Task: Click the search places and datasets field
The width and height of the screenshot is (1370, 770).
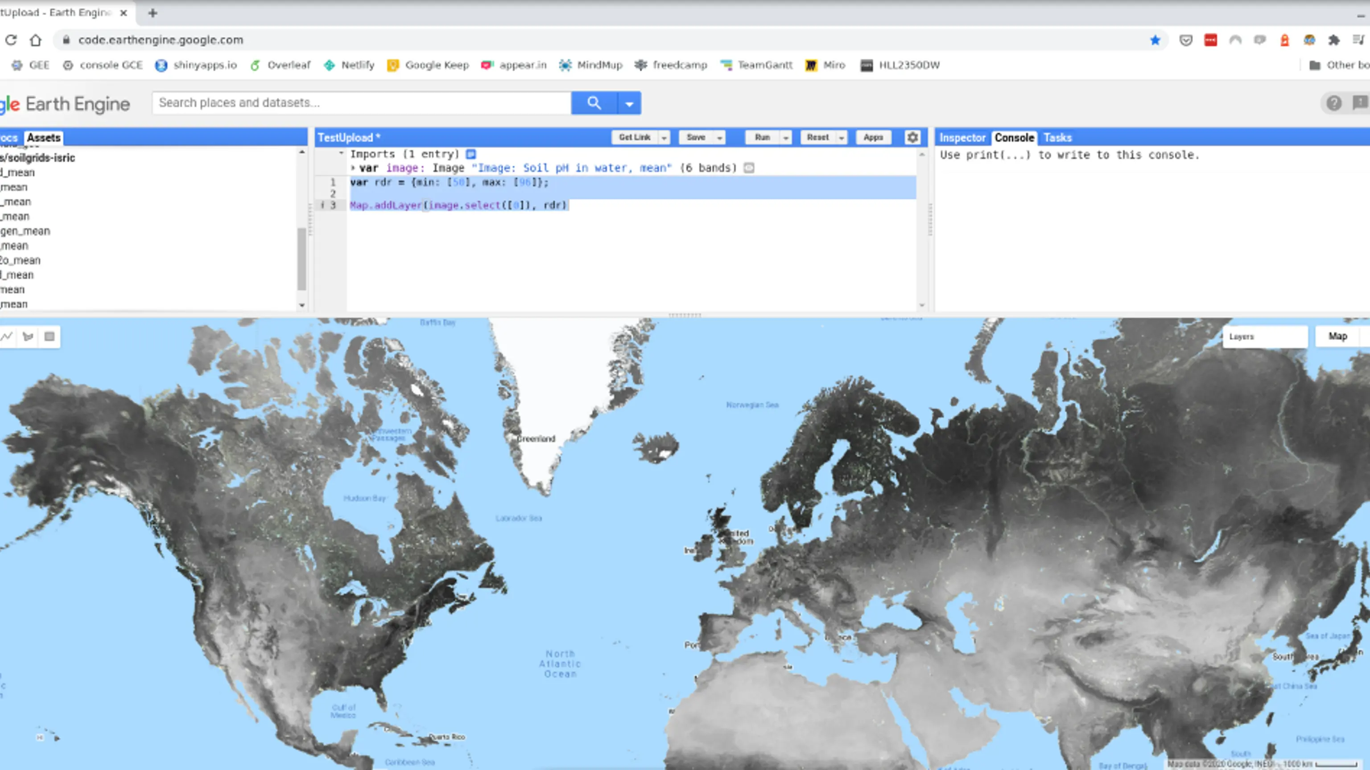Action: pos(362,103)
